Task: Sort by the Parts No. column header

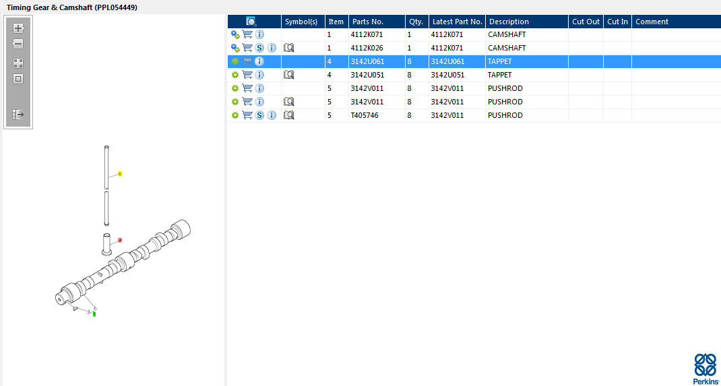Action: [x=377, y=22]
